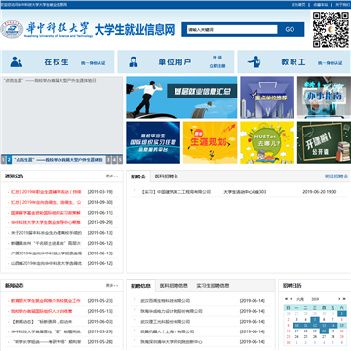
Task: Click the employer icon beside 单位用户
Action: (x=134, y=61)
